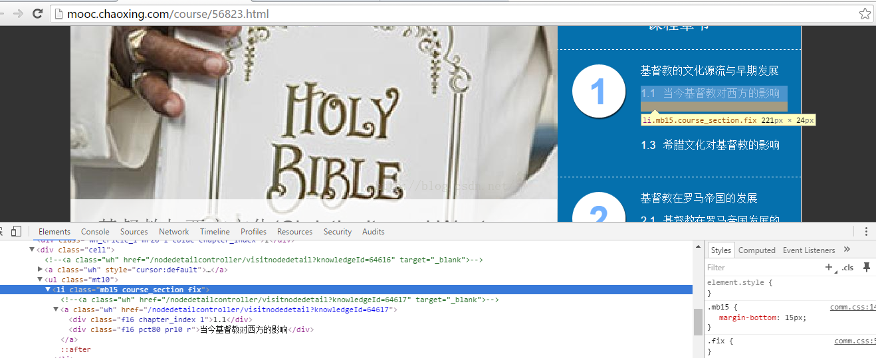Open the Sources tab
Viewport: 876px width, 358px height.
click(x=134, y=232)
